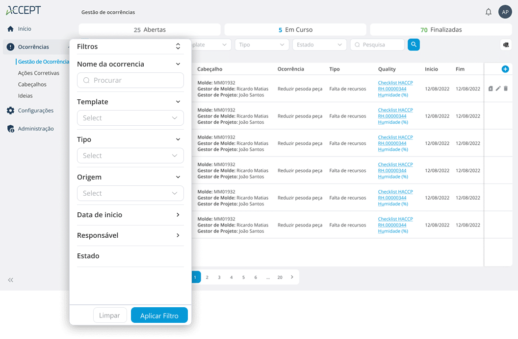Image resolution: width=518 pixels, height=339 pixels.
Task: Open the Template select in the filter panel
Action: pos(130,118)
